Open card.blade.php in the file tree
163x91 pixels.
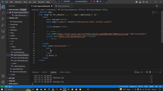19,52
